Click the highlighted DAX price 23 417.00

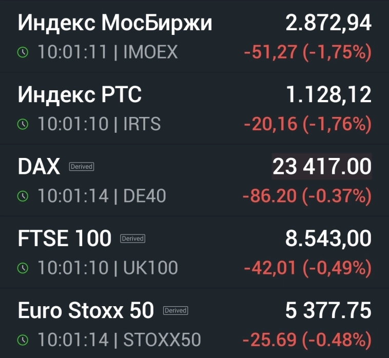[x=322, y=167]
